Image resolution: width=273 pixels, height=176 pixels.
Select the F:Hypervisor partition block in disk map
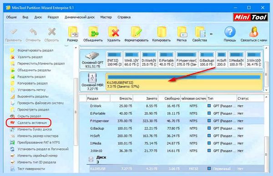pos(187,60)
